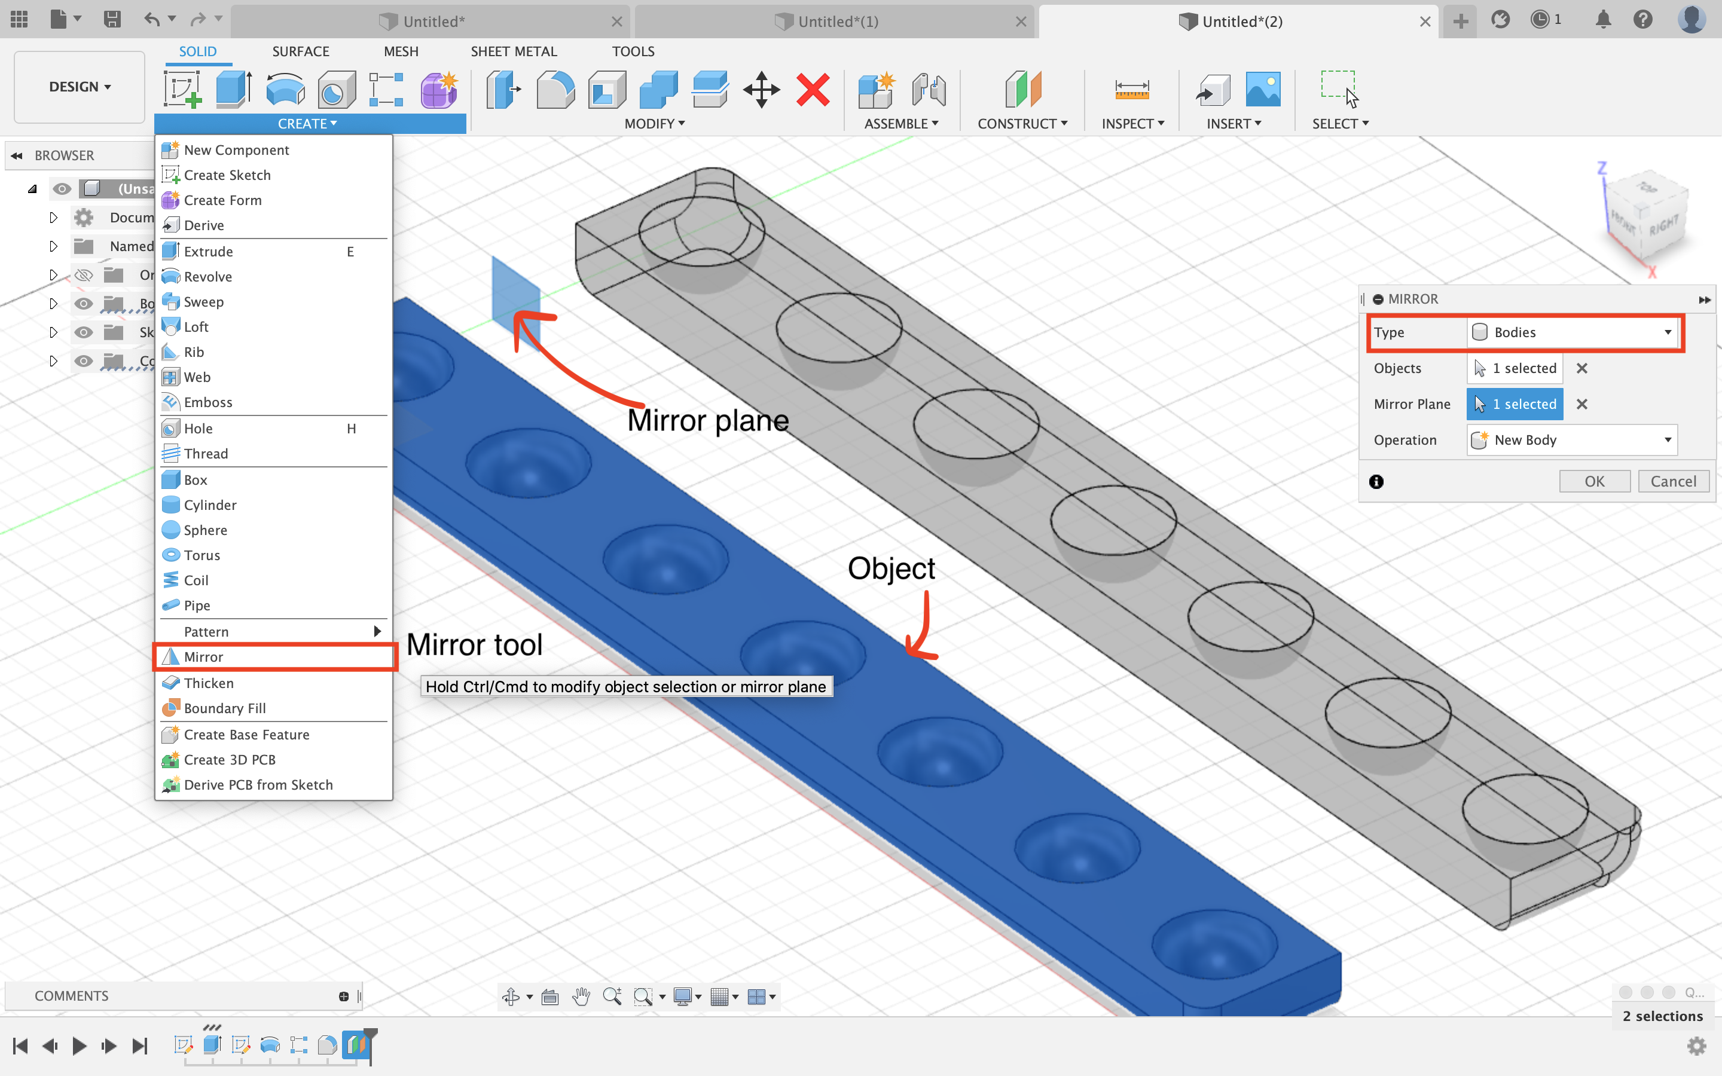
Task: Click the Midplane construct icon
Action: click(1023, 90)
